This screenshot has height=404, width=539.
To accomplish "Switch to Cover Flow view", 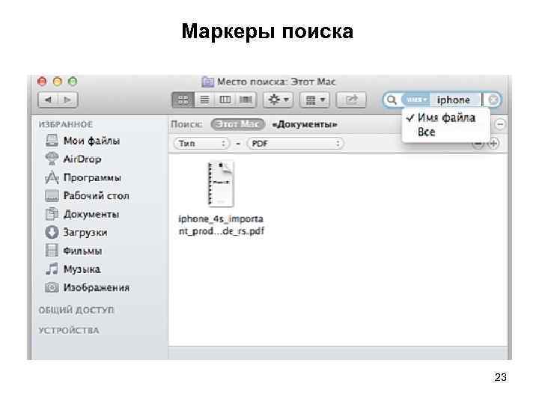I will [246, 100].
